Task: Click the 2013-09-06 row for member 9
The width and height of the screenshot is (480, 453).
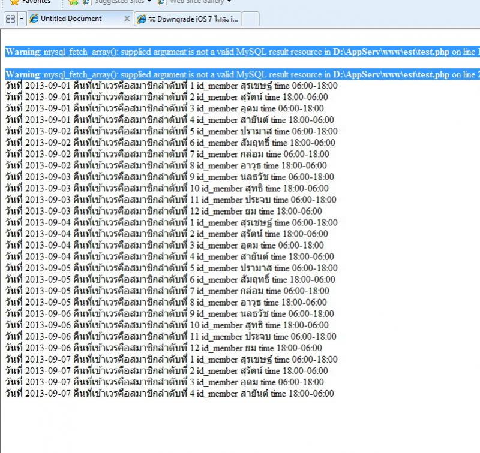Action: pyautogui.click(x=170, y=314)
